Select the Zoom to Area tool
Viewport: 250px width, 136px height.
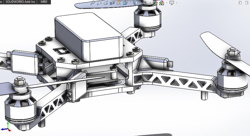pyautogui.click(x=99, y=3)
